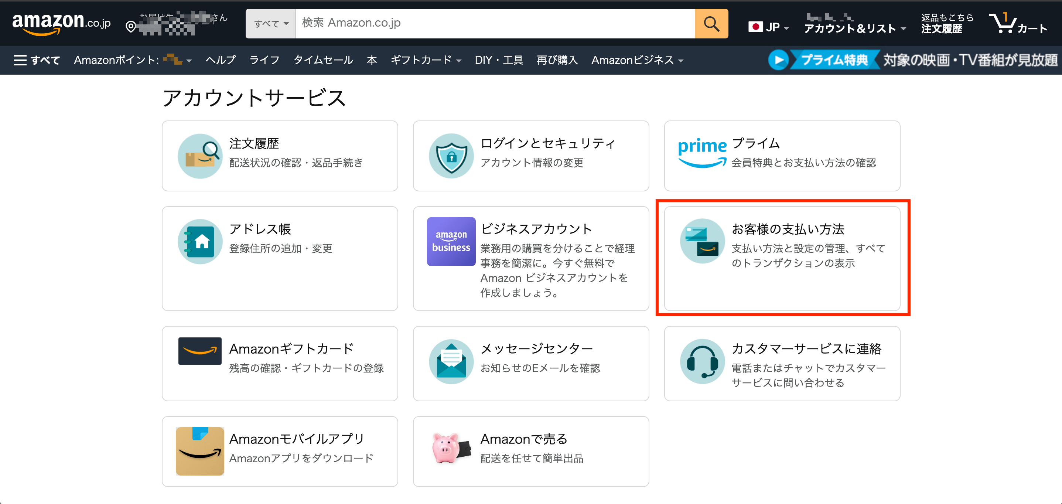This screenshot has width=1062, height=504.
Task: Click the Amazonで売る piggy bank icon
Action: tap(451, 448)
